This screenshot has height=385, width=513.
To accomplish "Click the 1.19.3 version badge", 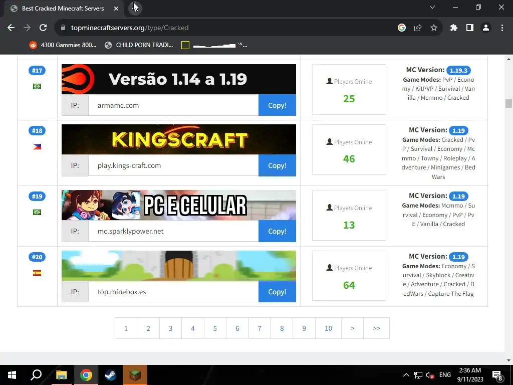I will (x=458, y=70).
